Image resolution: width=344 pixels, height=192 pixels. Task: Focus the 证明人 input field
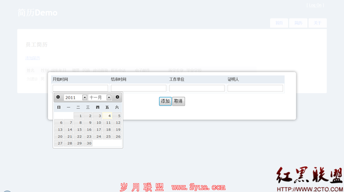pos(255,88)
